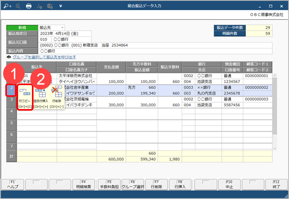Click customer code 0000000003 cell
The height and width of the screenshot is (199, 289).
coord(258,99)
